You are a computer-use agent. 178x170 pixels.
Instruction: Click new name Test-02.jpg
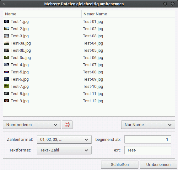(93, 29)
